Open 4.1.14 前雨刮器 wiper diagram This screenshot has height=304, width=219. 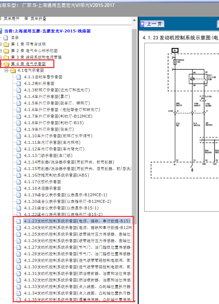tap(69, 162)
